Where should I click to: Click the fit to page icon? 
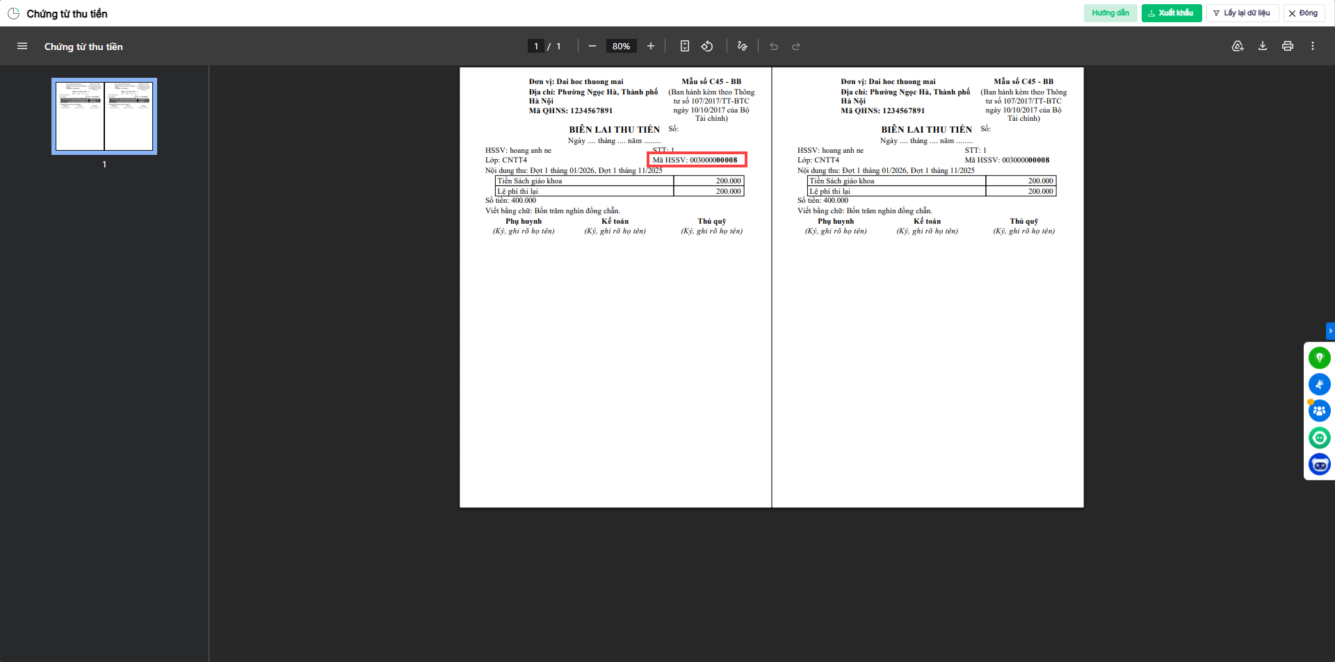pyautogui.click(x=685, y=47)
